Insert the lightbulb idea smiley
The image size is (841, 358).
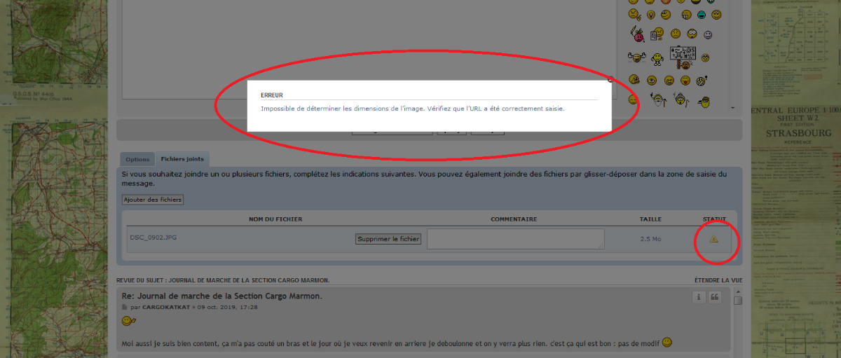click(651, 14)
